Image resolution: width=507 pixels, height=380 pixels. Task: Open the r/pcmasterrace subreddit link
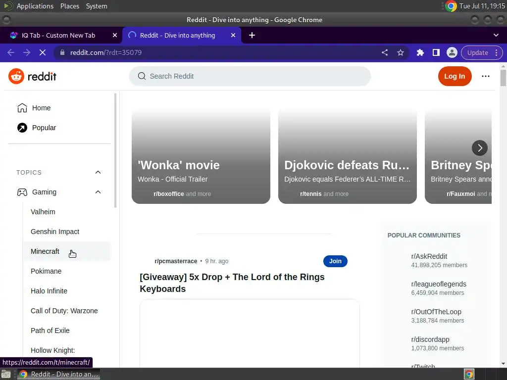coord(176,261)
